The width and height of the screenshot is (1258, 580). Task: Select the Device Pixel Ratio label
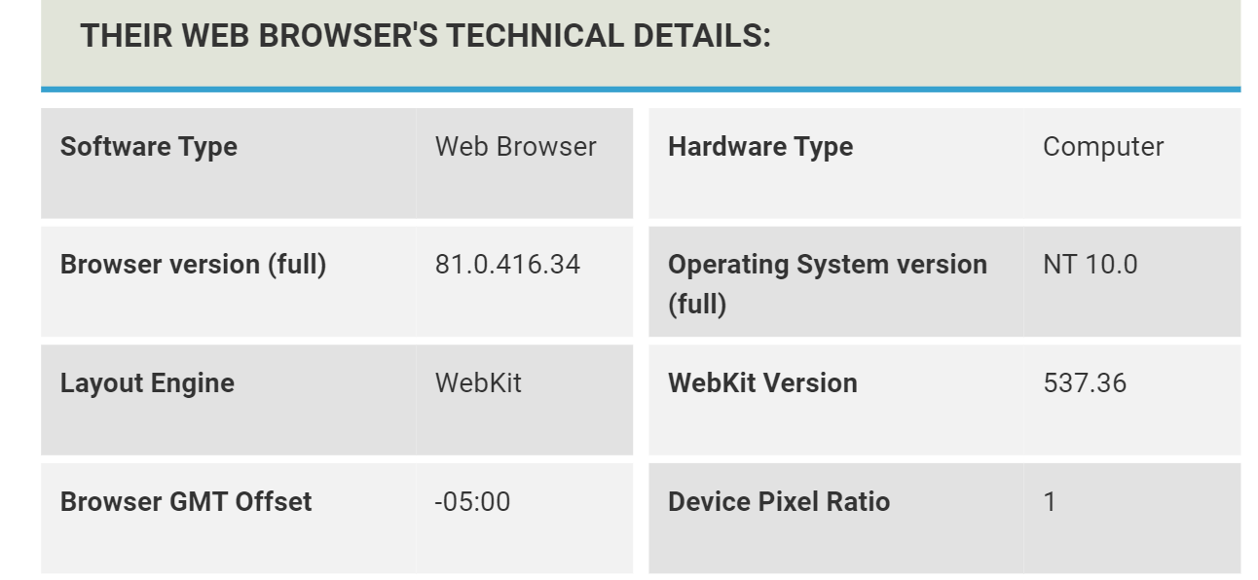click(779, 502)
